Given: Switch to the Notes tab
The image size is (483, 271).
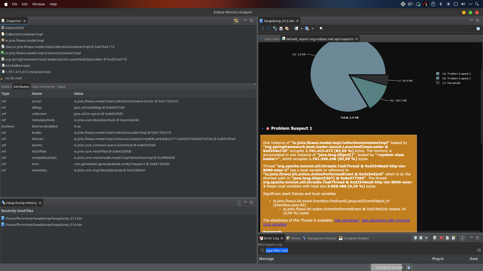Looking at the screenshot, I should 293,238.
